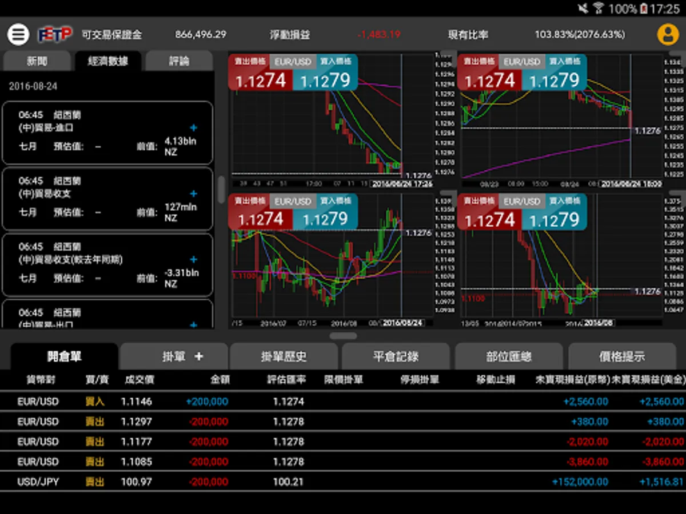686x514 pixels.
Task: Add a new order with plus icon
Action: coord(199,356)
